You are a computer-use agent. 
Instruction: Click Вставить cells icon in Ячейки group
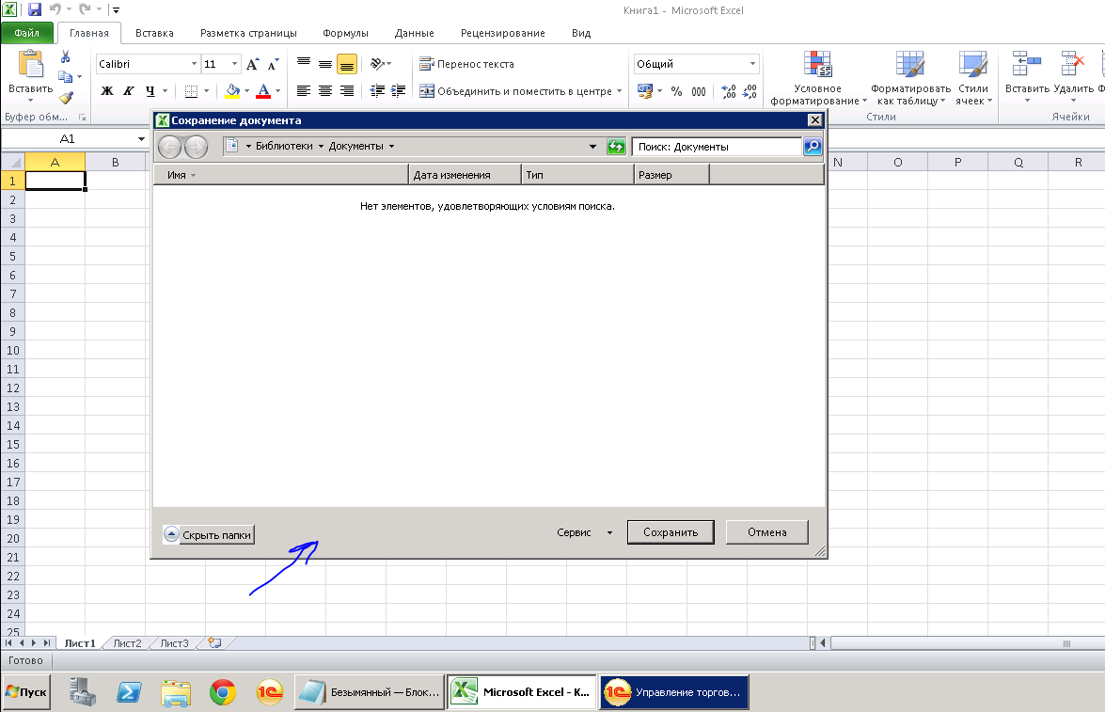1027,63
